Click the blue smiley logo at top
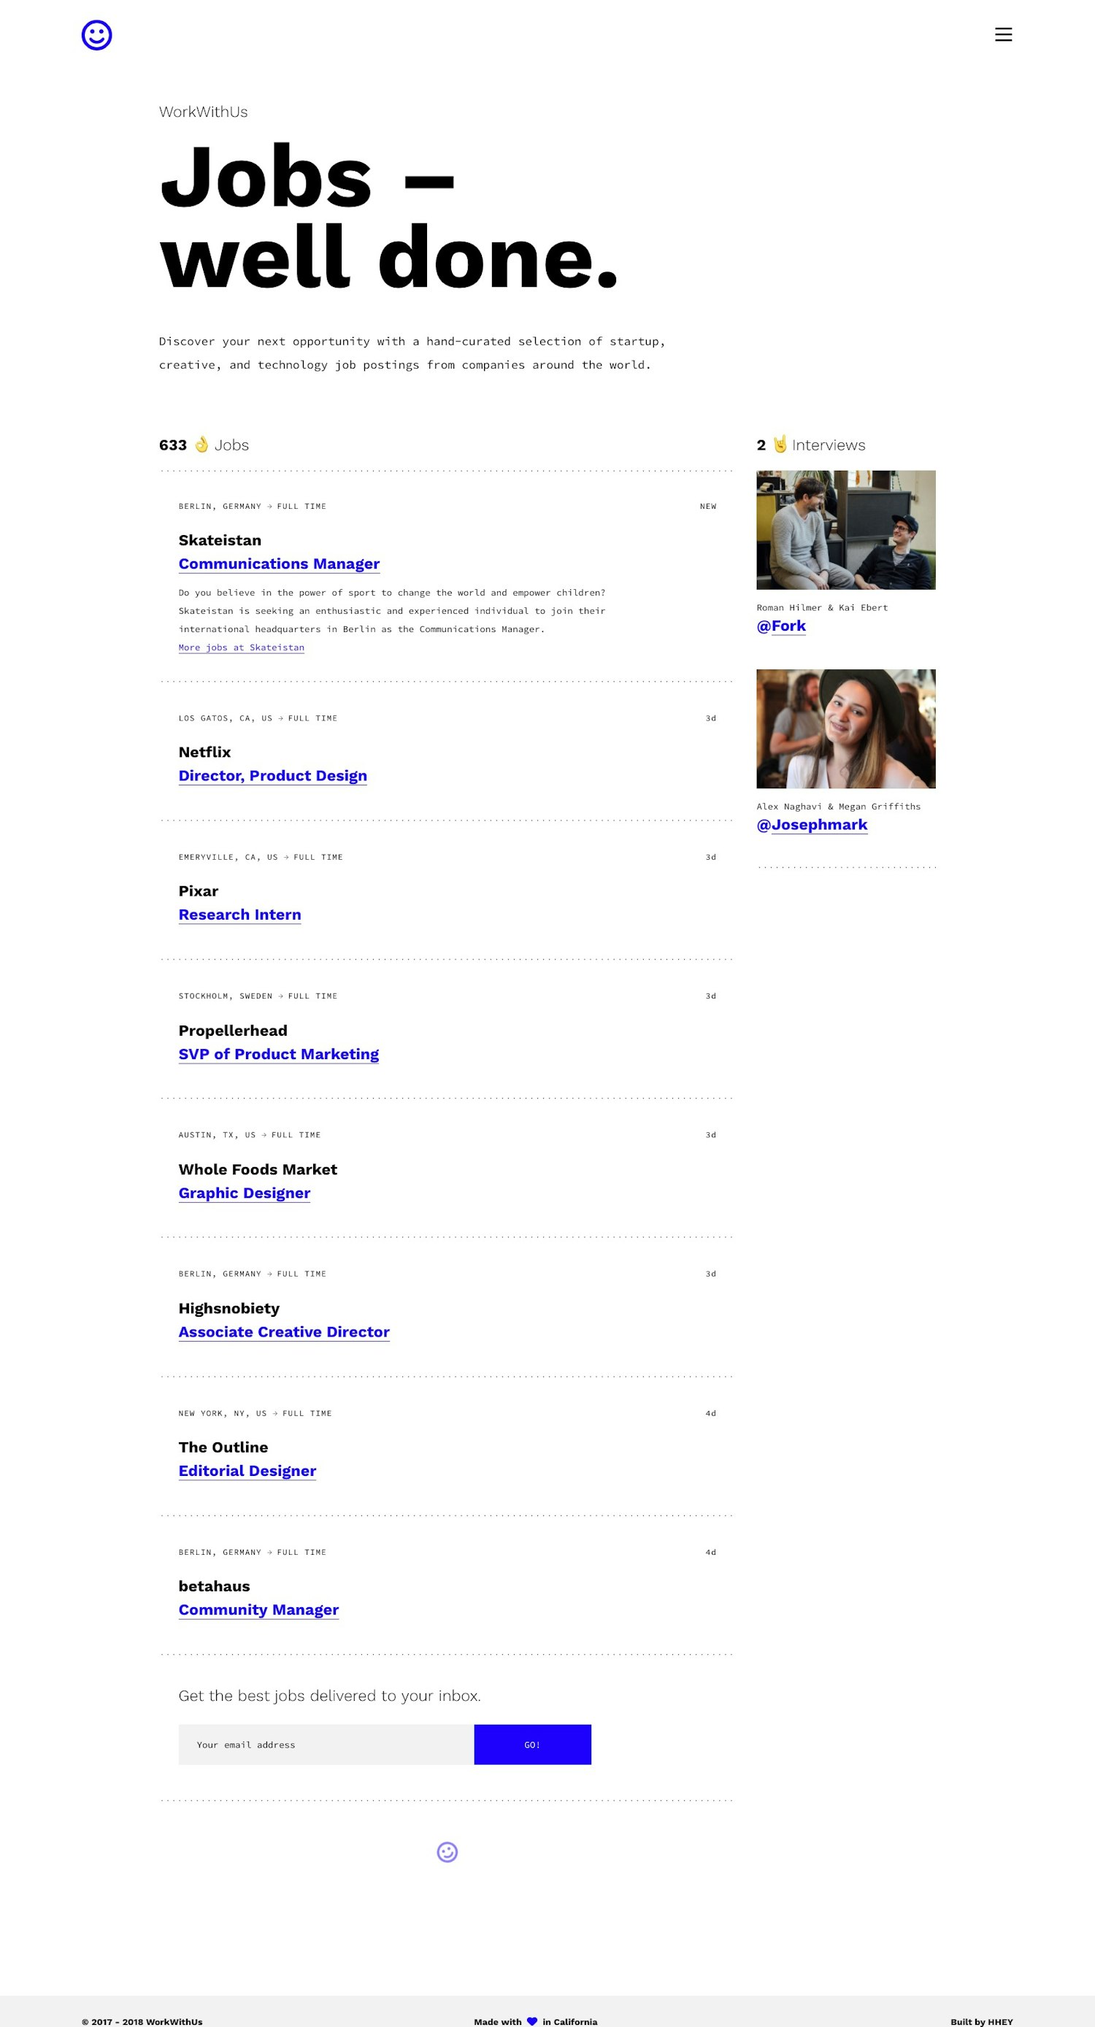The width and height of the screenshot is (1095, 2027). click(x=97, y=34)
